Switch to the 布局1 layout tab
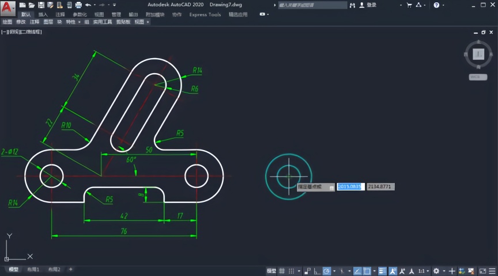This screenshot has width=498, height=276. coord(33,269)
